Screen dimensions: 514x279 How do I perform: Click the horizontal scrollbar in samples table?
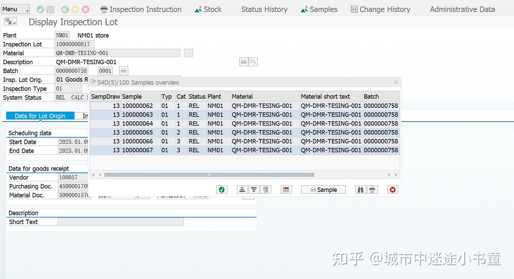[209, 175]
